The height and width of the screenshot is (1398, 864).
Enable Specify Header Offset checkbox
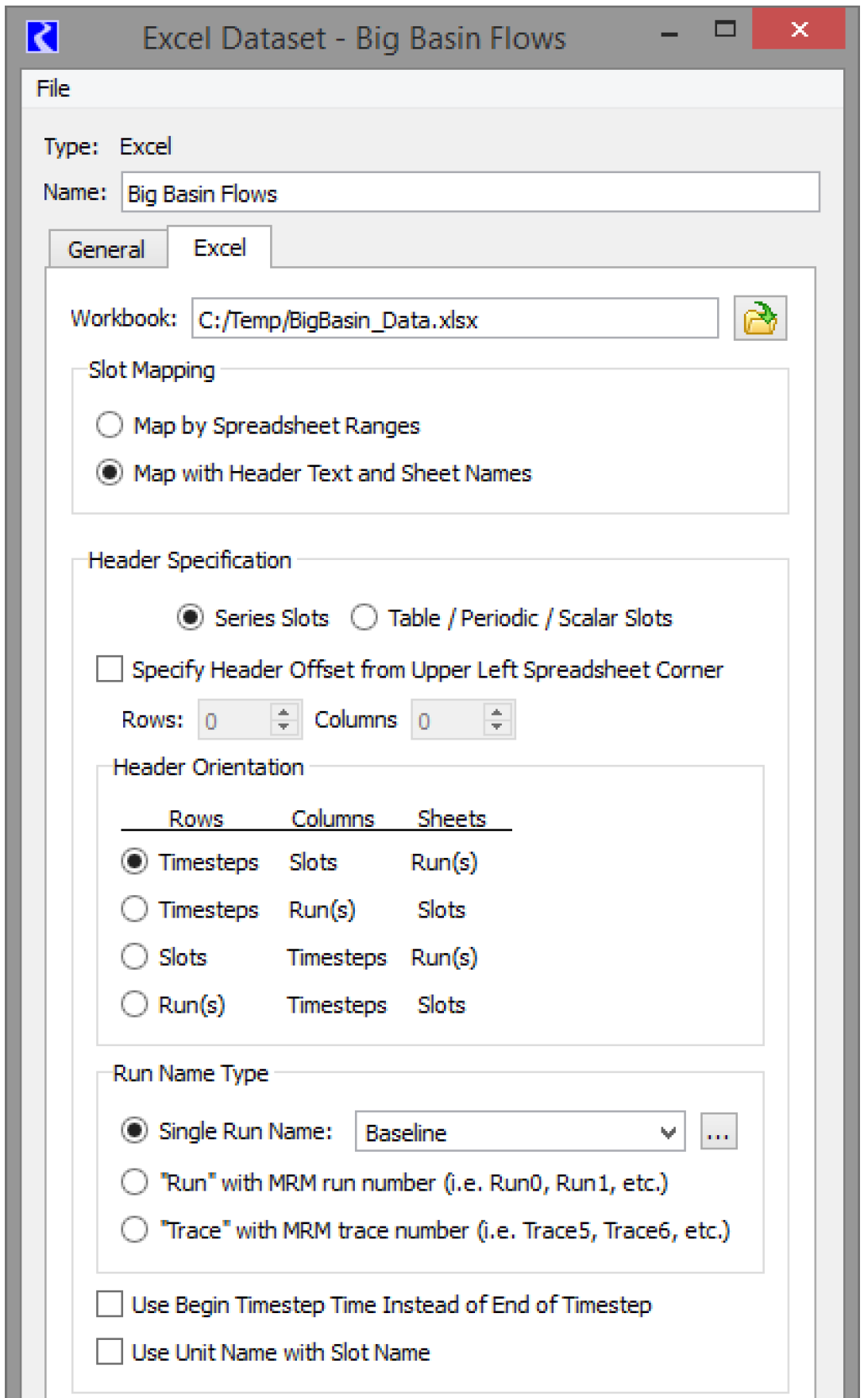coord(110,669)
